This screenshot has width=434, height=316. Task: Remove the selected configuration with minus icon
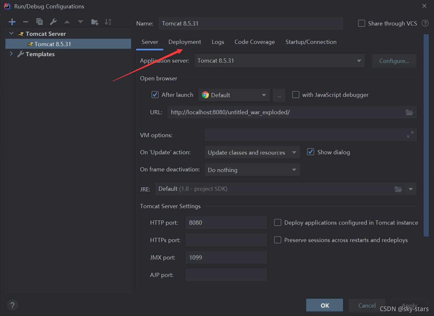tap(25, 22)
